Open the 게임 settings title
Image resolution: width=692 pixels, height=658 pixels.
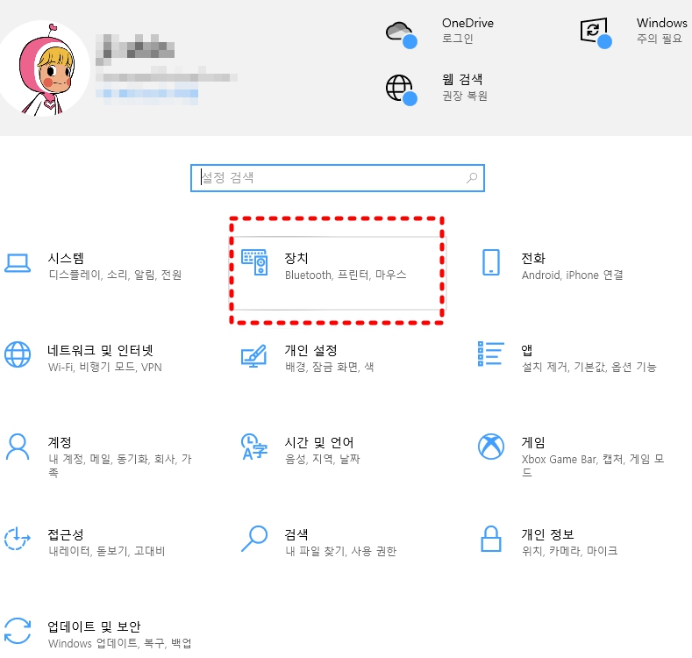pyautogui.click(x=533, y=442)
